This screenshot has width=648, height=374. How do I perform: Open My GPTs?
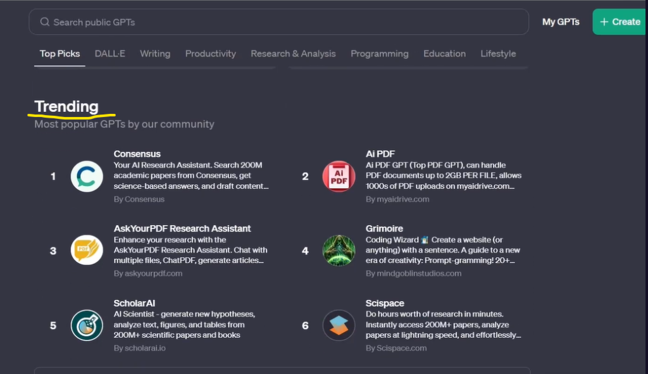(x=561, y=22)
